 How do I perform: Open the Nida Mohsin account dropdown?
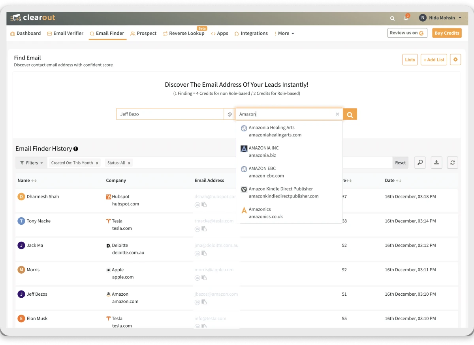pyautogui.click(x=440, y=18)
